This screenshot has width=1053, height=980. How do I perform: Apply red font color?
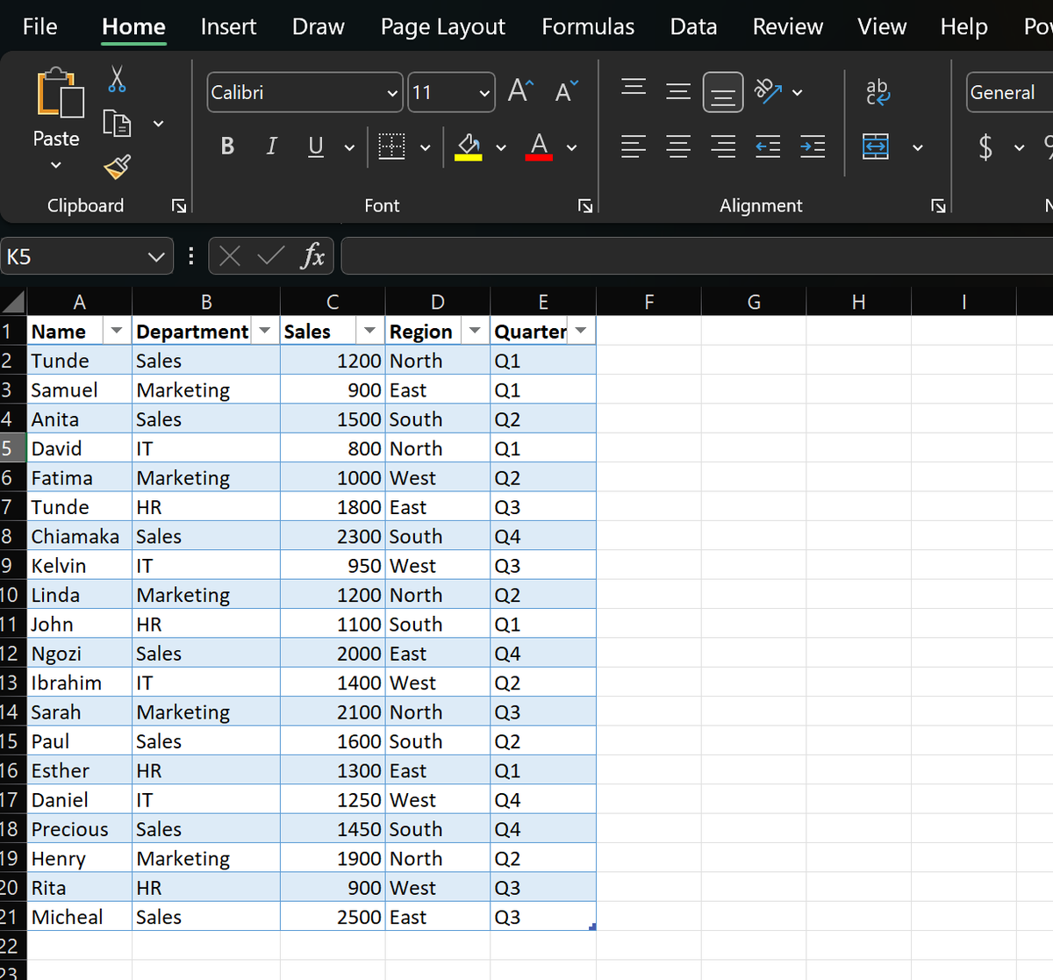pyautogui.click(x=539, y=147)
